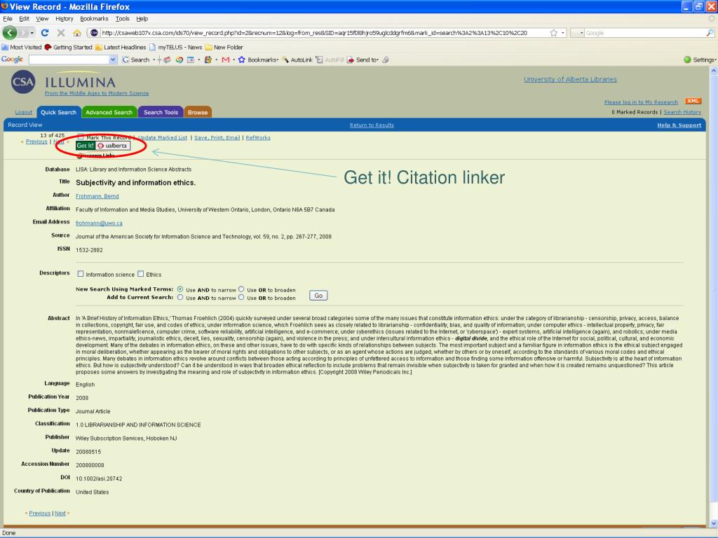Click the Update Marked List link

(163, 138)
